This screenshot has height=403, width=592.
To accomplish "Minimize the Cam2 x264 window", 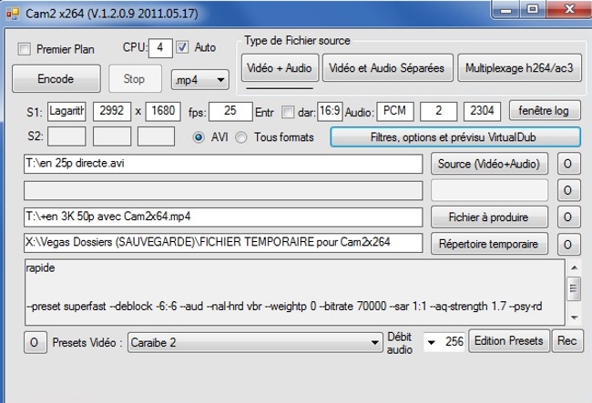I will [x=505, y=9].
